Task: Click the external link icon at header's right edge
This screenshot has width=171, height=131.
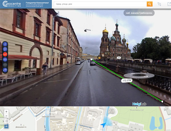Action: tap(169, 4)
